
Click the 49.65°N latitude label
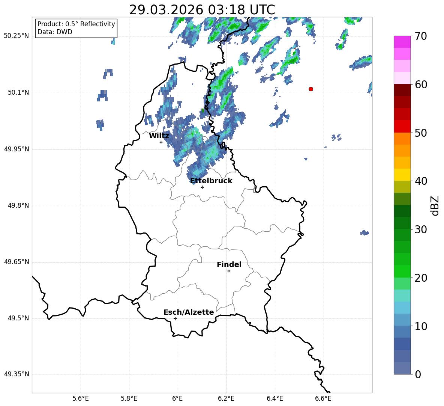pyautogui.click(x=16, y=262)
